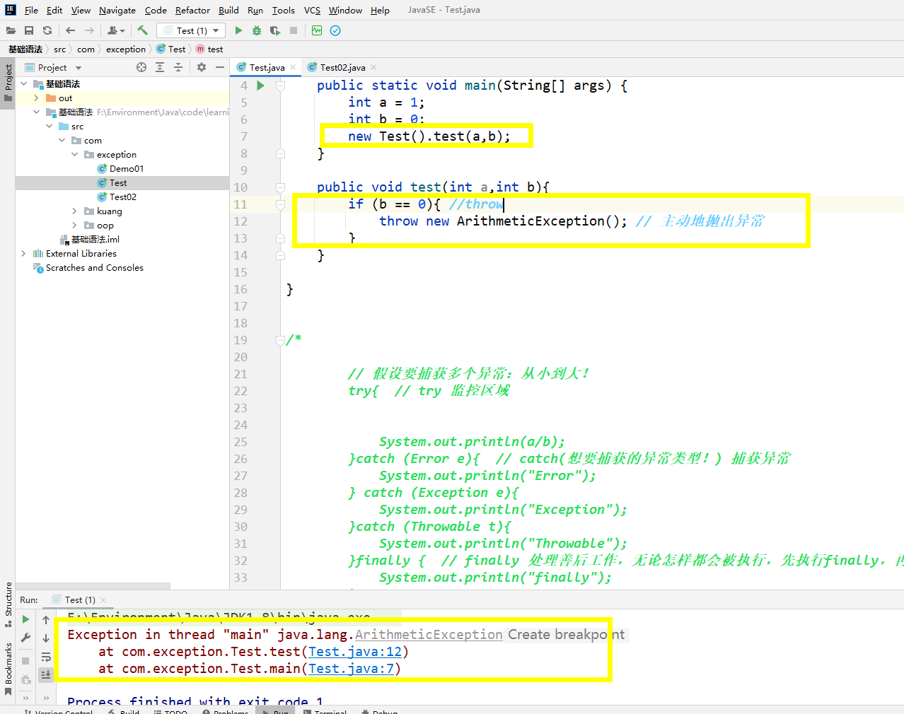Switch to the Test02.java editor tab
The image size is (904, 714).
pyautogui.click(x=342, y=67)
